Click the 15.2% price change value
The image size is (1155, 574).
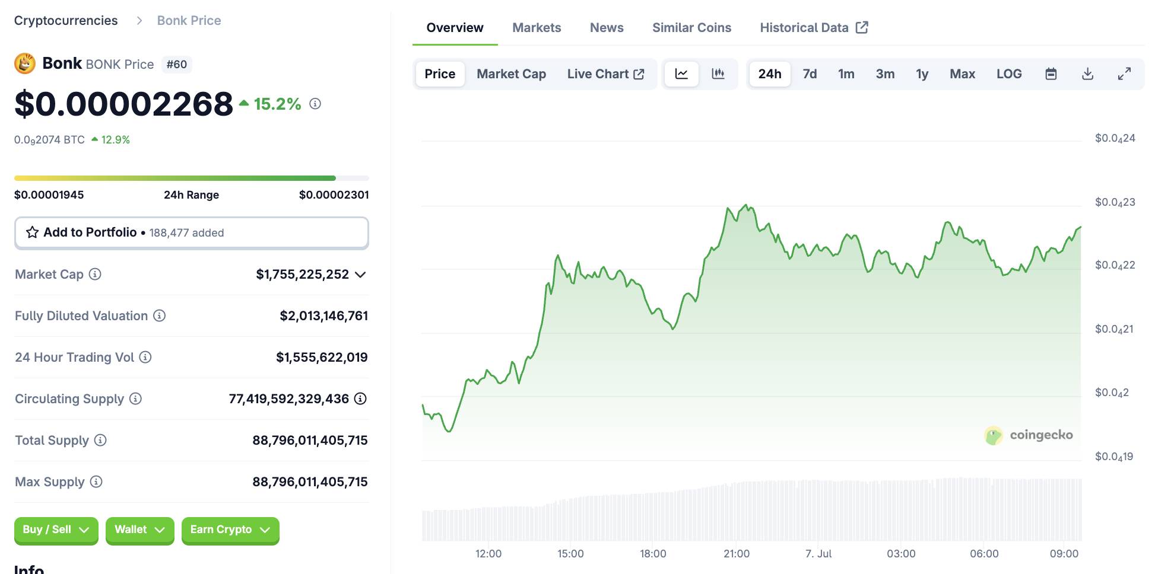click(277, 104)
